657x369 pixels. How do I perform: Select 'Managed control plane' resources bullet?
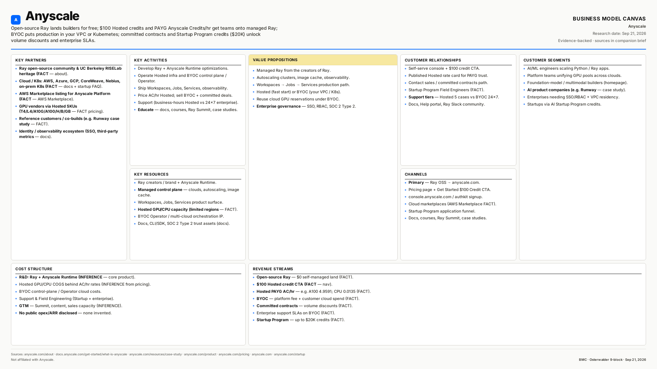[x=189, y=192]
